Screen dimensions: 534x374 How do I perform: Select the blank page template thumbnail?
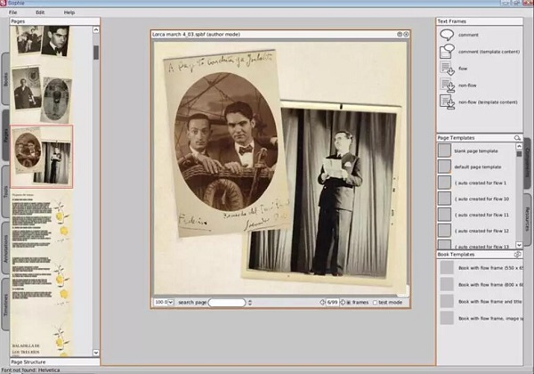pos(444,150)
